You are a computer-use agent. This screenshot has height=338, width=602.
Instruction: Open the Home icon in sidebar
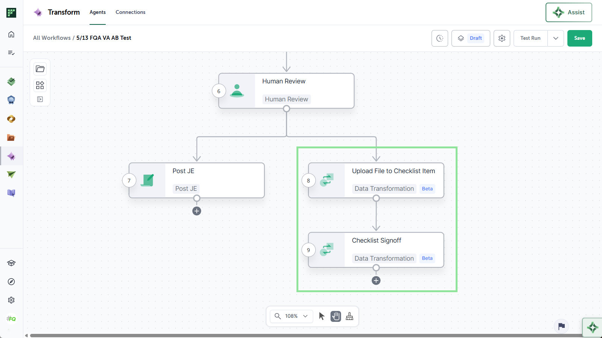tap(11, 34)
